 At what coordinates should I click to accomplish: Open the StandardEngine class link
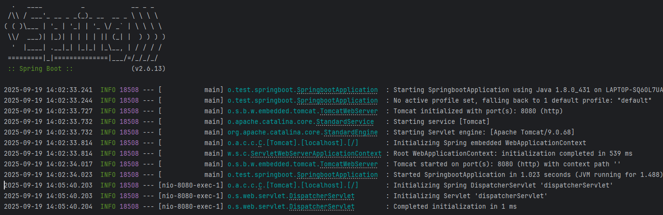click(351, 132)
